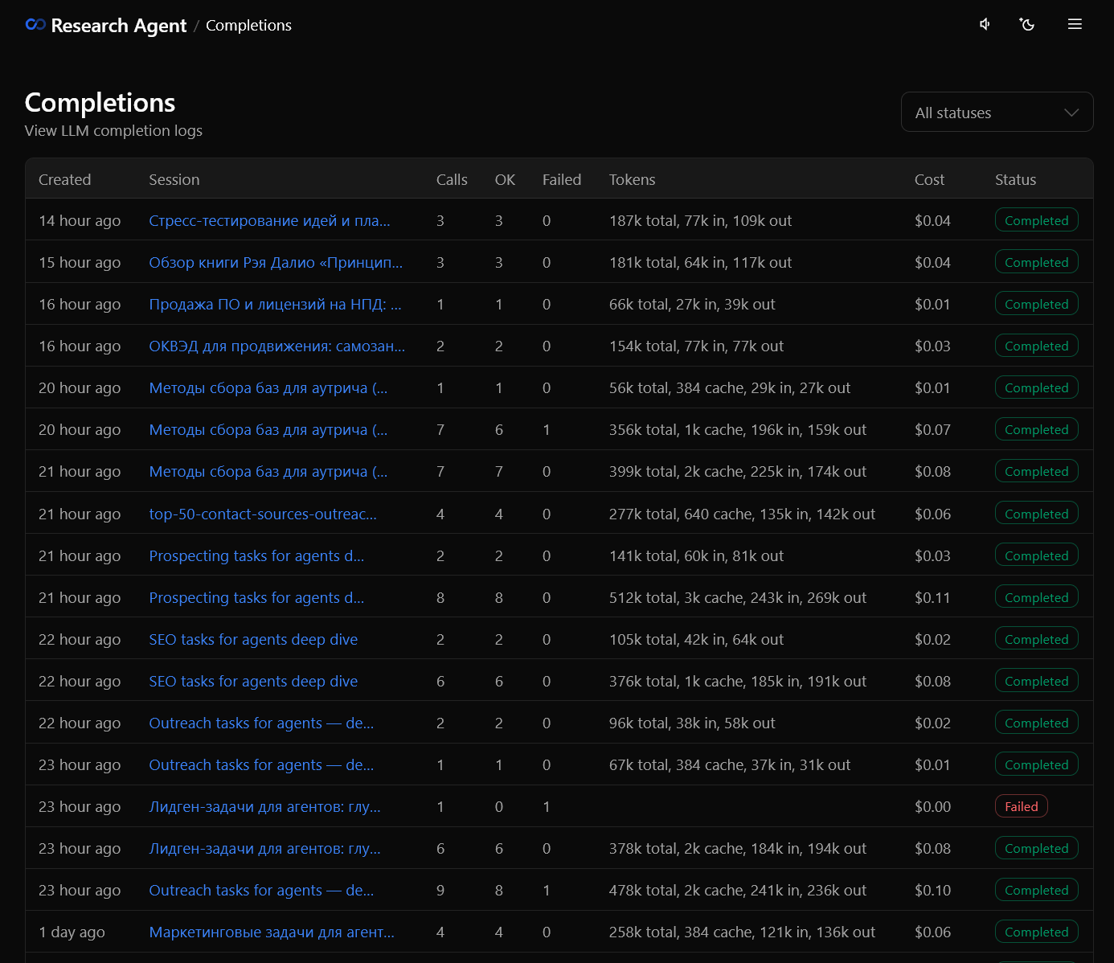Click the Research Agent infinity logo icon
The image size is (1114, 963).
(35, 25)
